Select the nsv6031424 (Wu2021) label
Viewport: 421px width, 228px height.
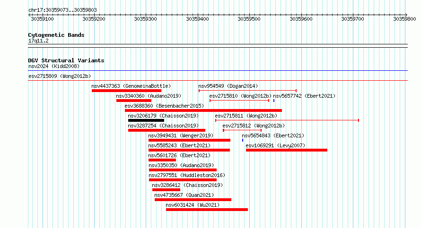[193, 205]
